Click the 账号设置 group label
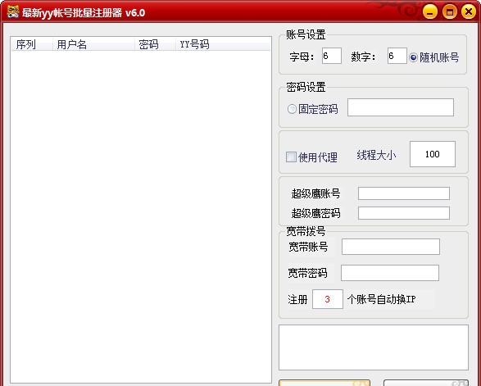This screenshot has height=386, width=481. 306,34
